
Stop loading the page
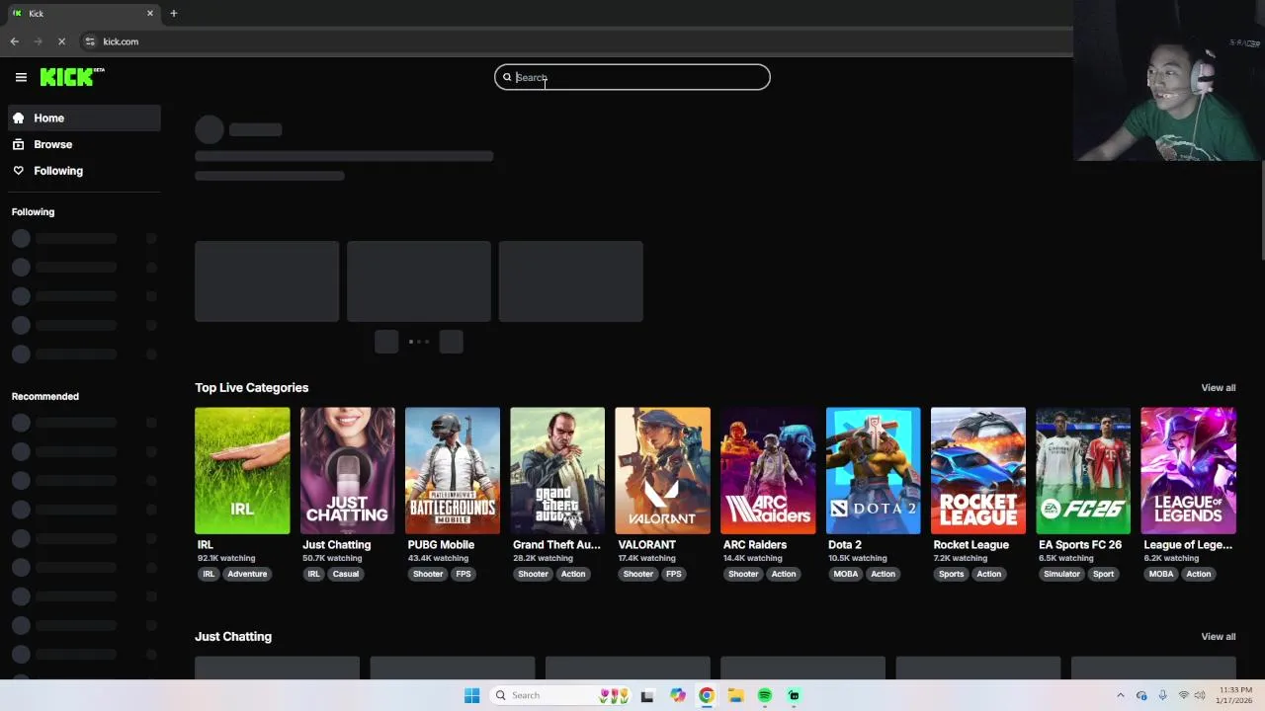(61, 41)
